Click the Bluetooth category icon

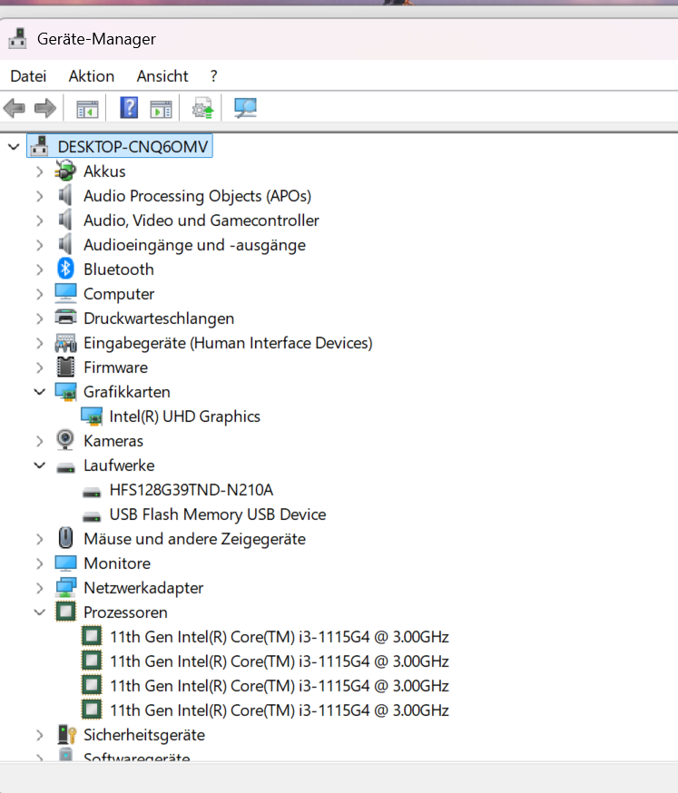tap(65, 269)
